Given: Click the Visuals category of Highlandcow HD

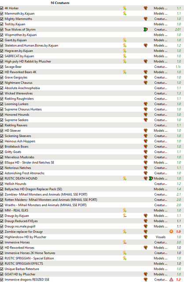Looking at the screenshot, I should pos(161,237).
